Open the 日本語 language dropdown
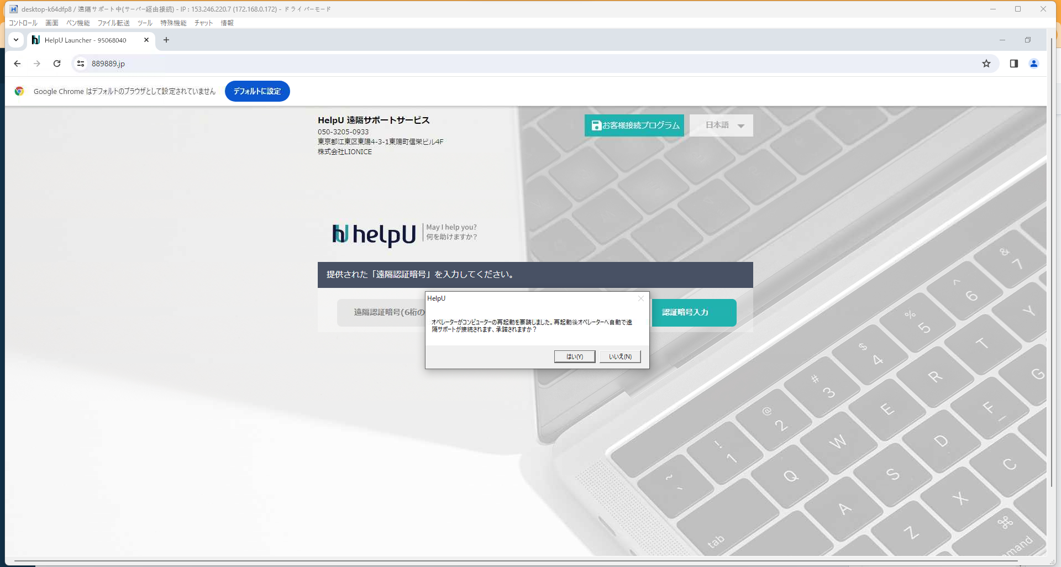The image size is (1061, 567). click(x=721, y=125)
